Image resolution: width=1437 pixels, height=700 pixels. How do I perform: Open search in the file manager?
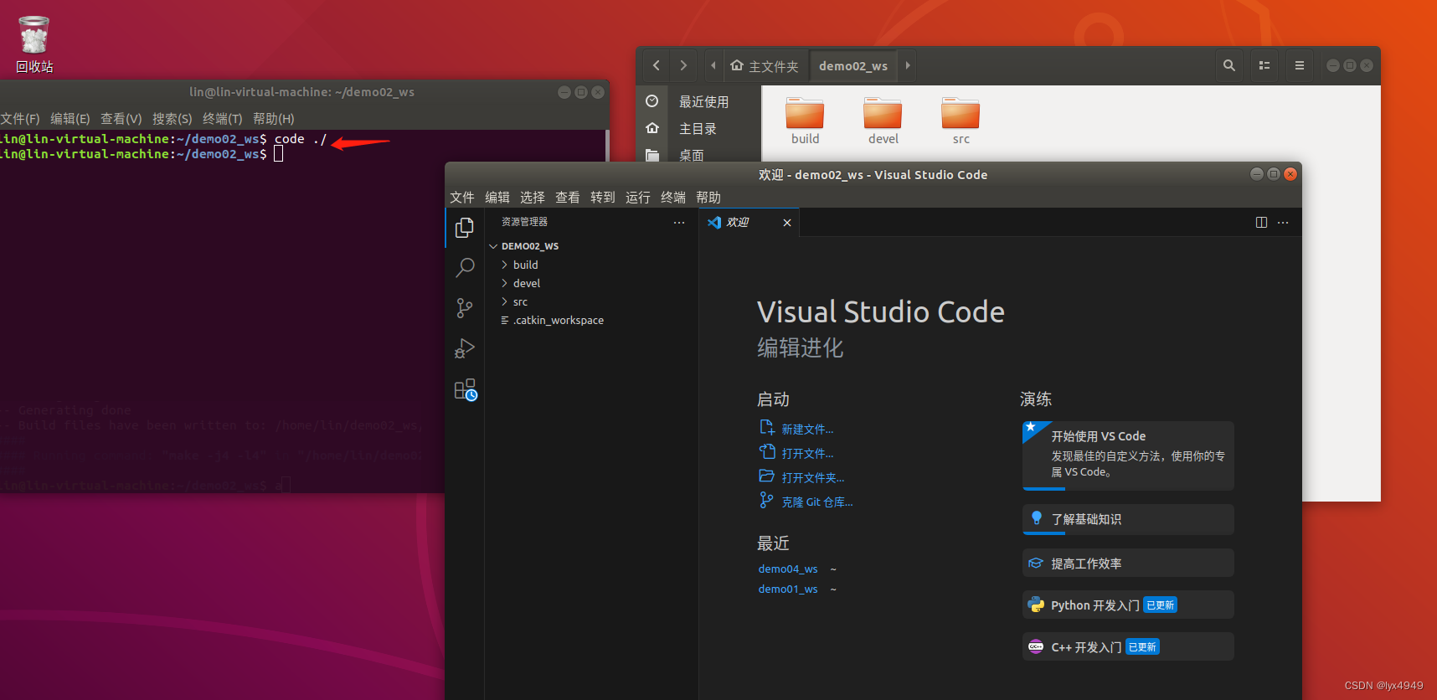pos(1228,65)
